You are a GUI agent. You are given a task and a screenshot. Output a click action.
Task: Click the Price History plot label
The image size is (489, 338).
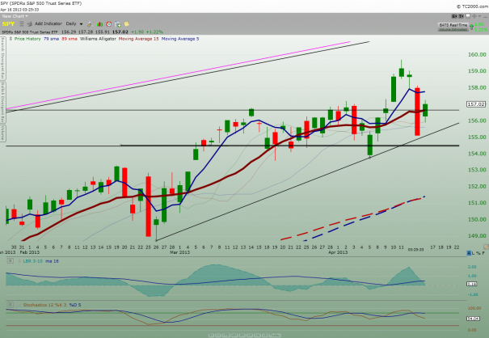coord(27,39)
